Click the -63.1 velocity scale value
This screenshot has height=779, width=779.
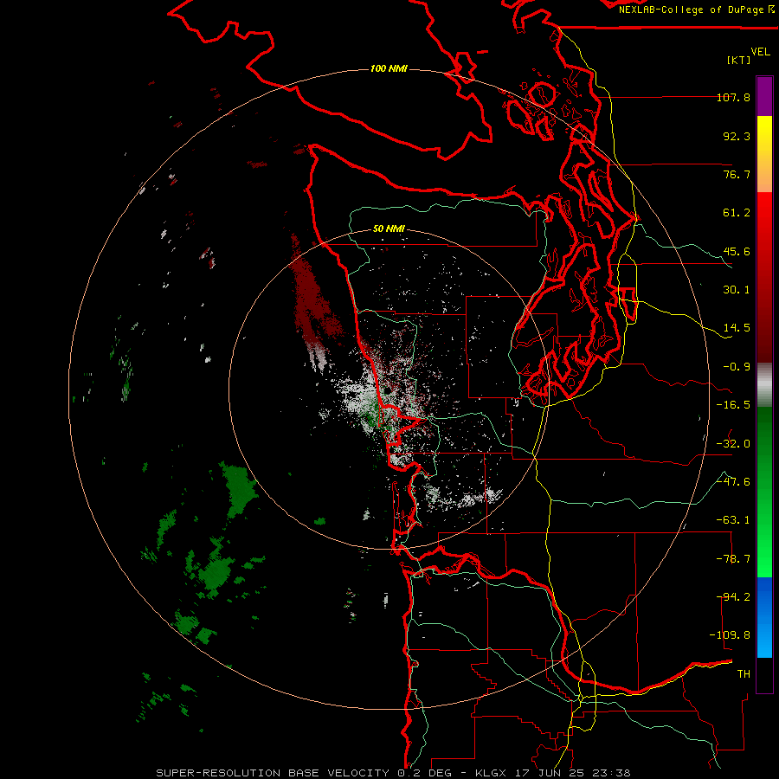pos(733,520)
